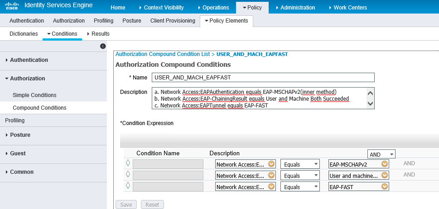The image size is (439, 209).
Task: Switch to the Authorization policy tab
Action: tap(69, 21)
